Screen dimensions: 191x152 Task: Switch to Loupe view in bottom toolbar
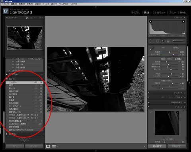tap(48, 146)
